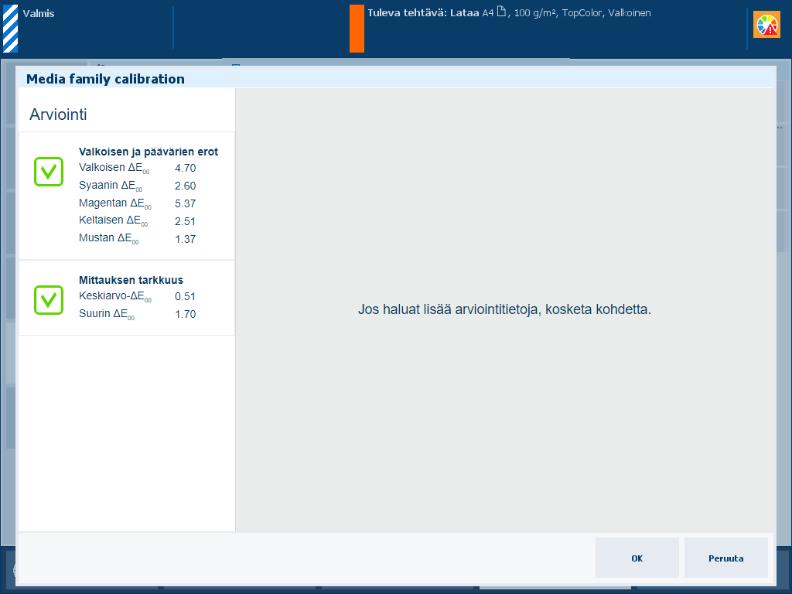Click the A4 page orientation icon

click(x=501, y=12)
